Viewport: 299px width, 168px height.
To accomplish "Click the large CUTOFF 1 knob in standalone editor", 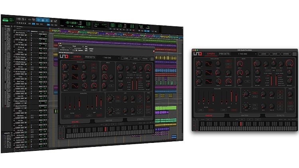I will pos(257,63).
